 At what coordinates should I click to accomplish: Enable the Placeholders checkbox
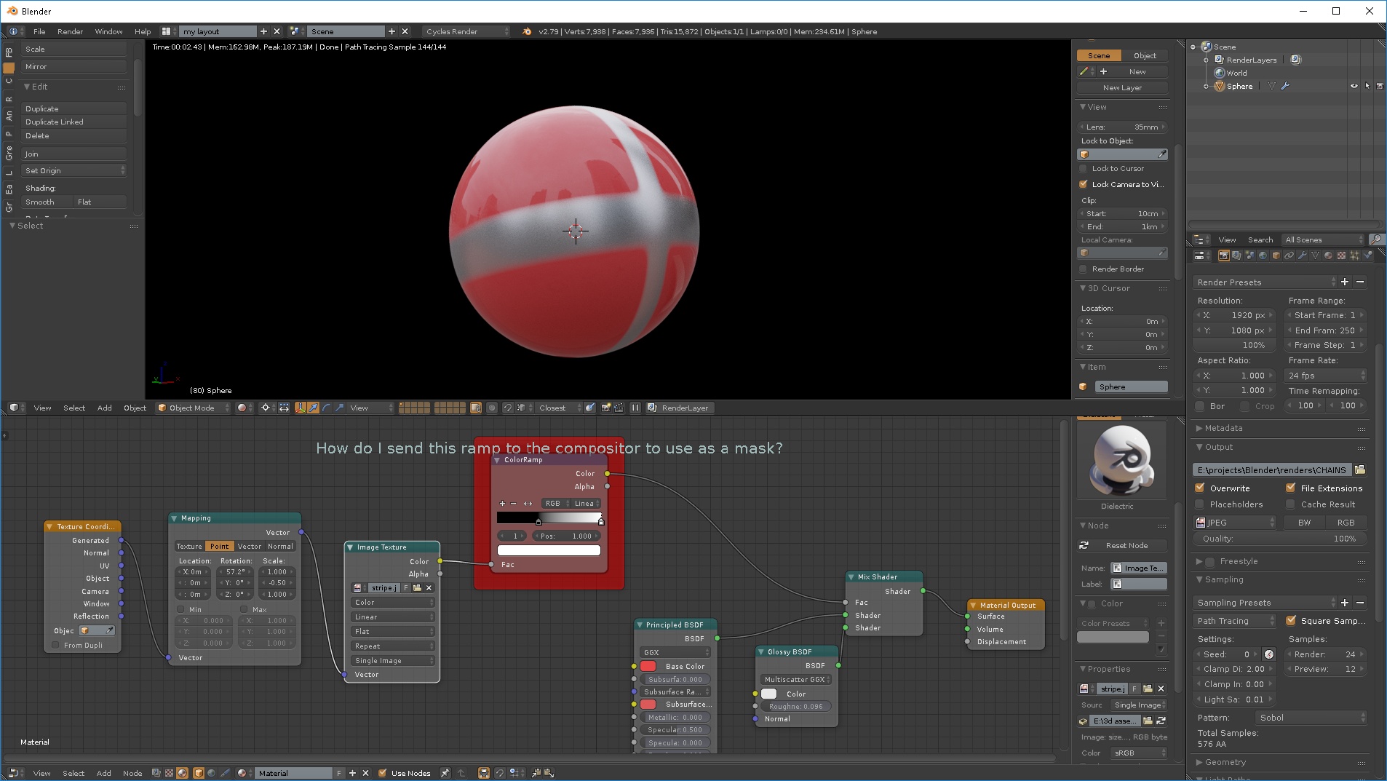1200,504
